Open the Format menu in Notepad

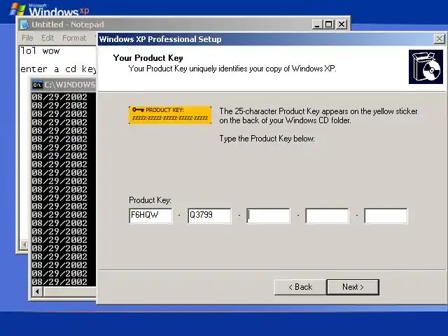tap(74, 38)
